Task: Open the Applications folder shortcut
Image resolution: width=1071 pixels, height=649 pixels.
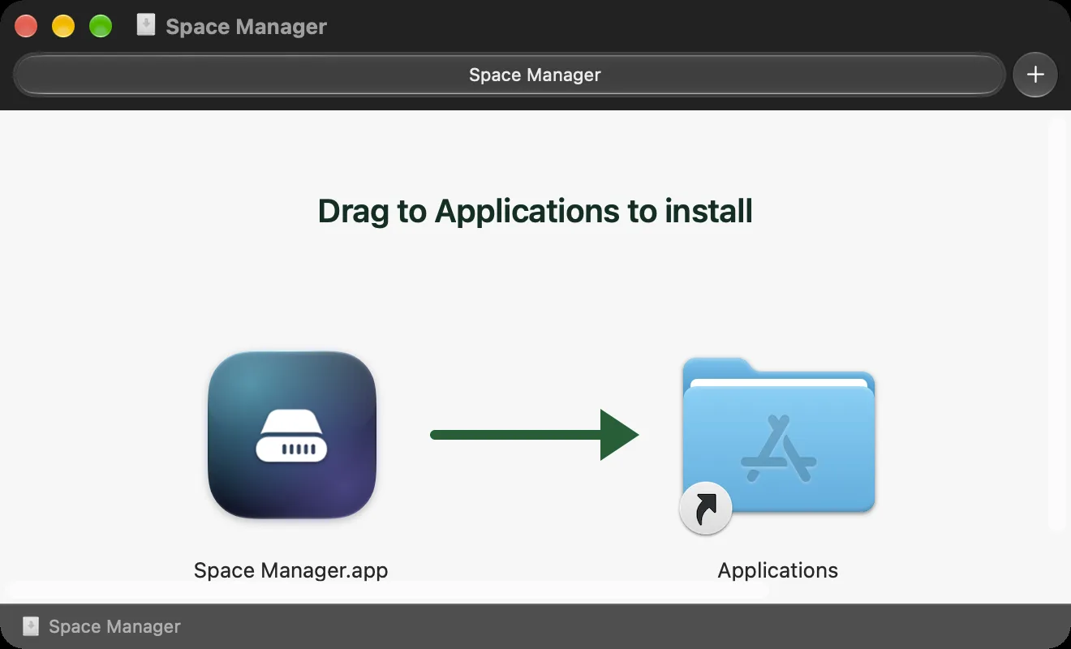Action: click(778, 444)
